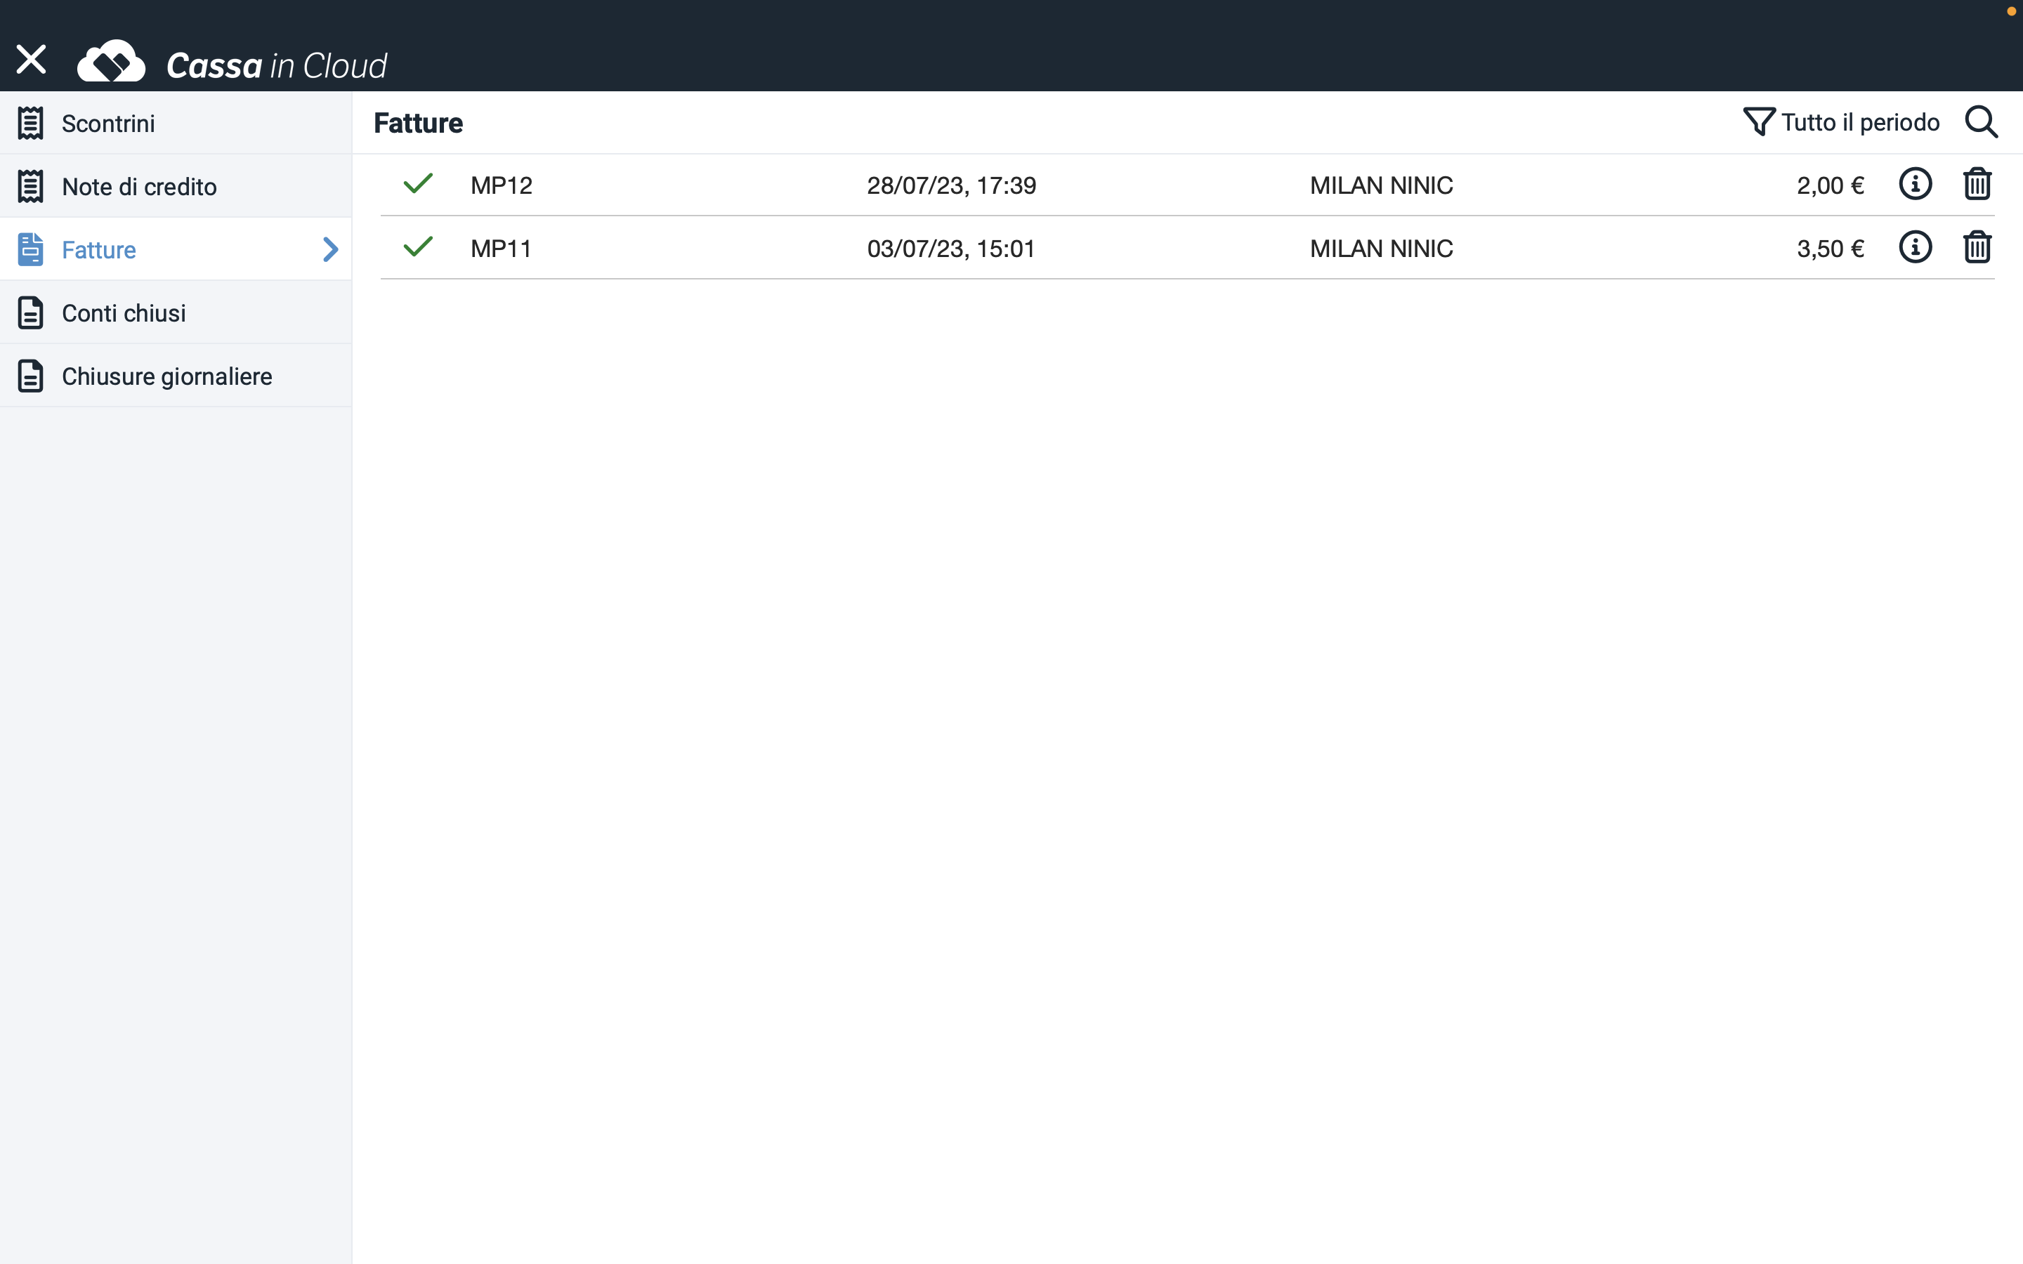Image resolution: width=2023 pixels, height=1264 pixels.
Task: Click the amount 3,50 €
Action: (x=1831, y=249)
